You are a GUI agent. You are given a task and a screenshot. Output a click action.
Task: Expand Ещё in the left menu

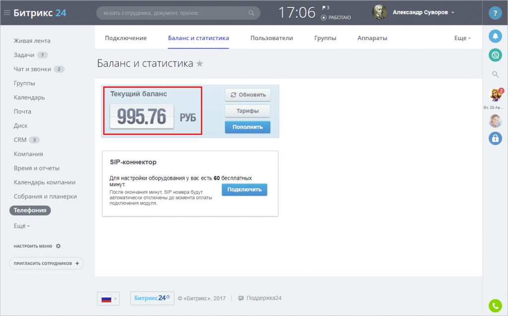(x=21, y=226)
